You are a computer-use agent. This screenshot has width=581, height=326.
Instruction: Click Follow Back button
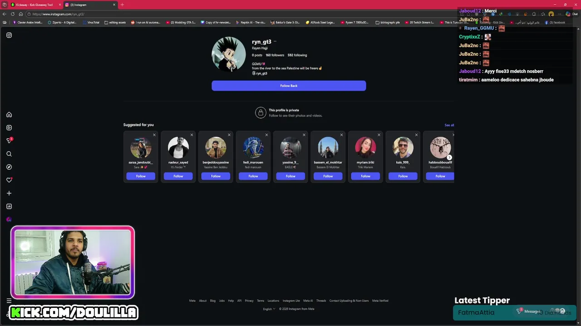tap(289, 86)
